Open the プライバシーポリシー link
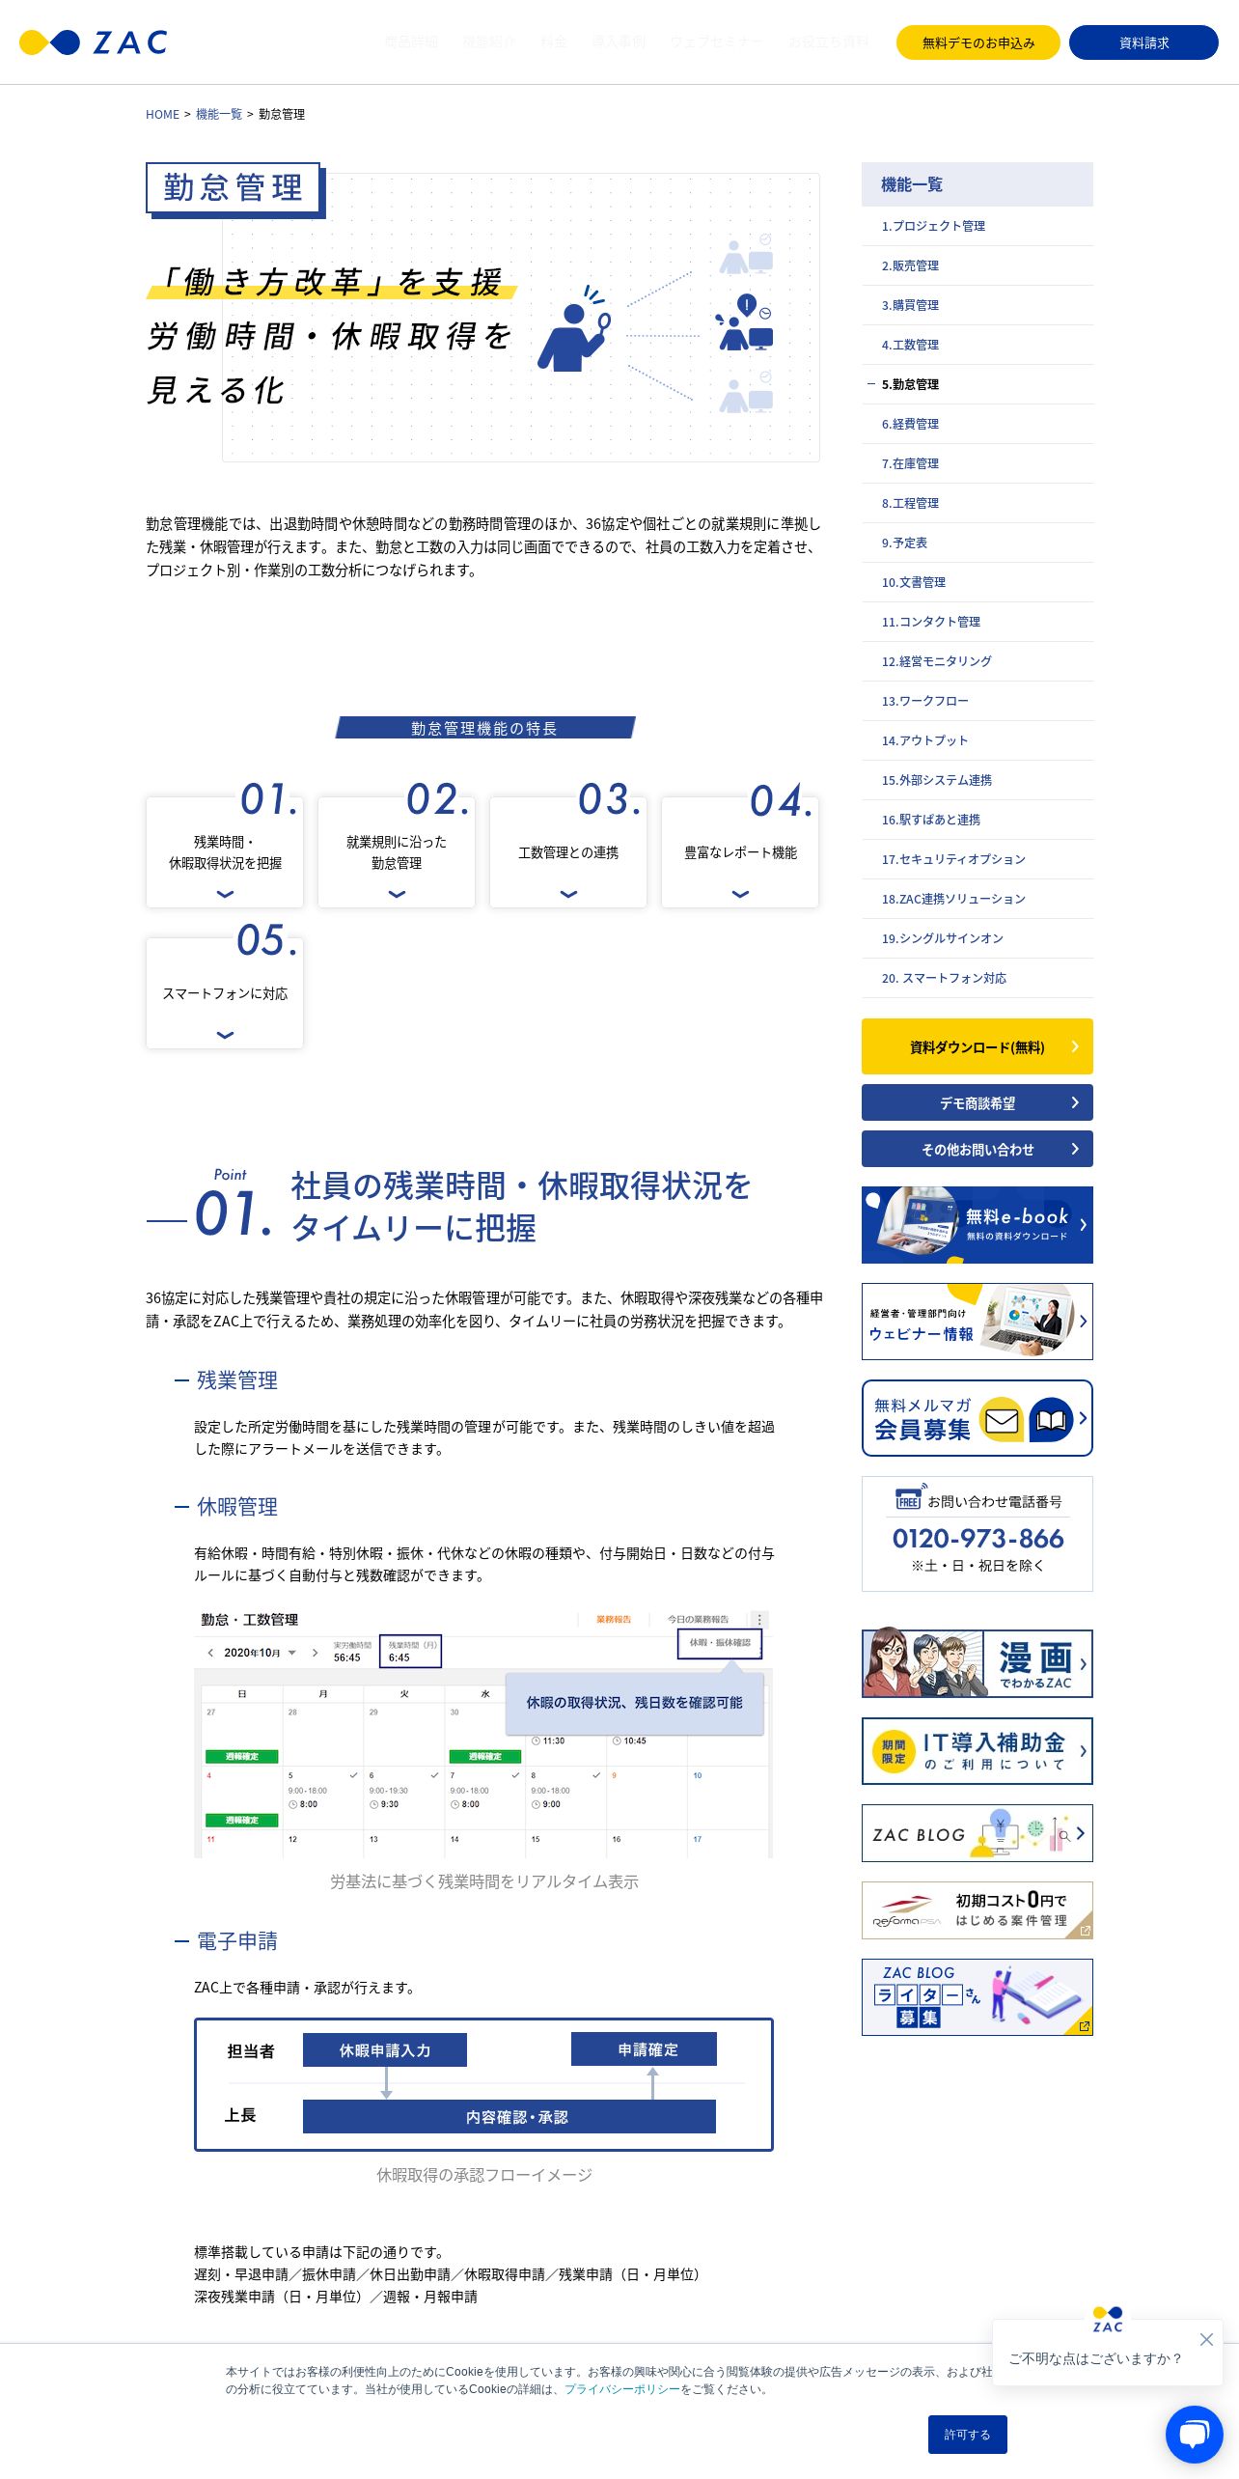Image resolution: width=1239 pixels, height=2479 pixels. (x=622, y=2389)
